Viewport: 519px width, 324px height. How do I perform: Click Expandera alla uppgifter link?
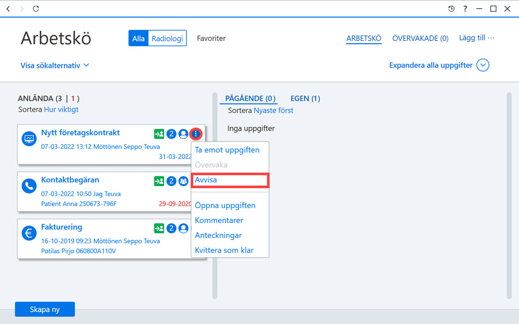tap(431, 65)
